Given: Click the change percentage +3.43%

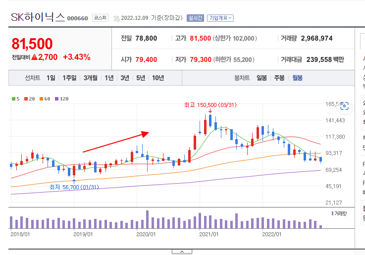Looking at the screenshot, I should (x=77, y=57).
